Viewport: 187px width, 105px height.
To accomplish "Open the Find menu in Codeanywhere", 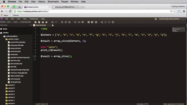I will point(18,19).
